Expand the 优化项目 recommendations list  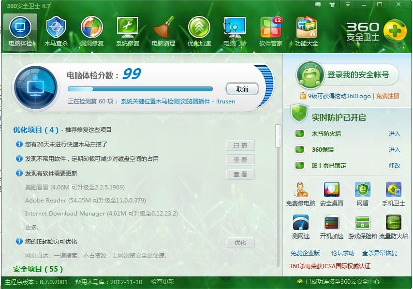click(35, 130)
